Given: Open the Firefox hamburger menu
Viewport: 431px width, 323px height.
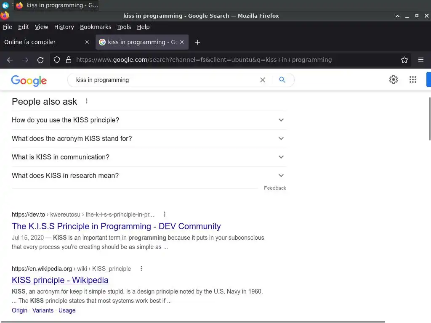Looking at the screenshot, I should (421, 60).
